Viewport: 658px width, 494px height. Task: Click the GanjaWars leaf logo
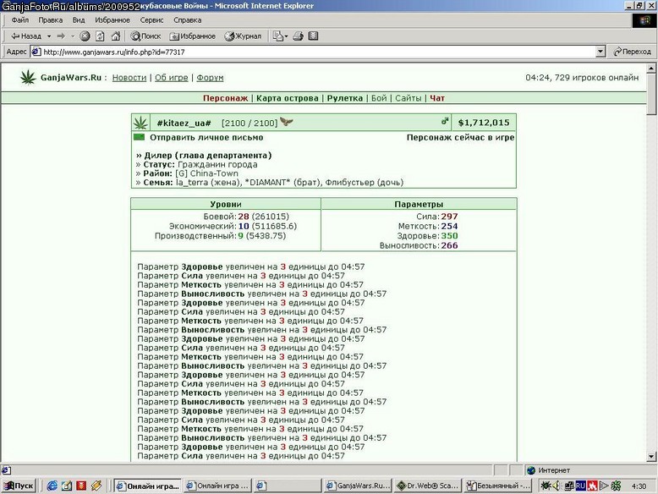(28, 77)
